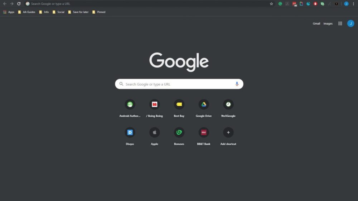Open the Chrome profile J avatar in toolbar
The height and width of the screenshot is (201, 358).
tap(346, 4)
